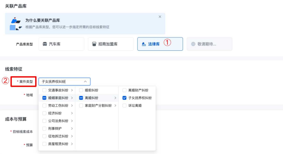This screenshot has width=283, height=154.
Task: Expand the 征地拆迁纠纷 submenu arrow
Action: click(x=72, y=136)
